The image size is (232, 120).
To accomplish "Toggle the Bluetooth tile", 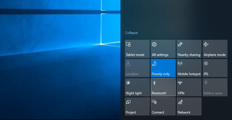I will pos(163,87).
